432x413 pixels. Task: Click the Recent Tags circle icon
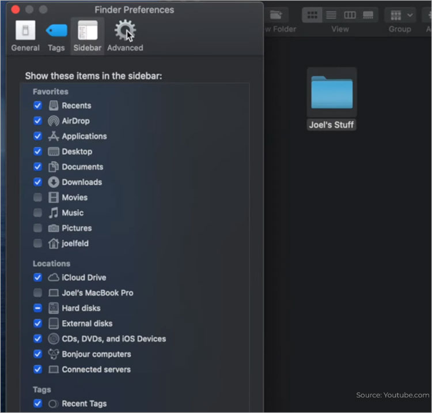pyautogui.click(x=53, y=404)
